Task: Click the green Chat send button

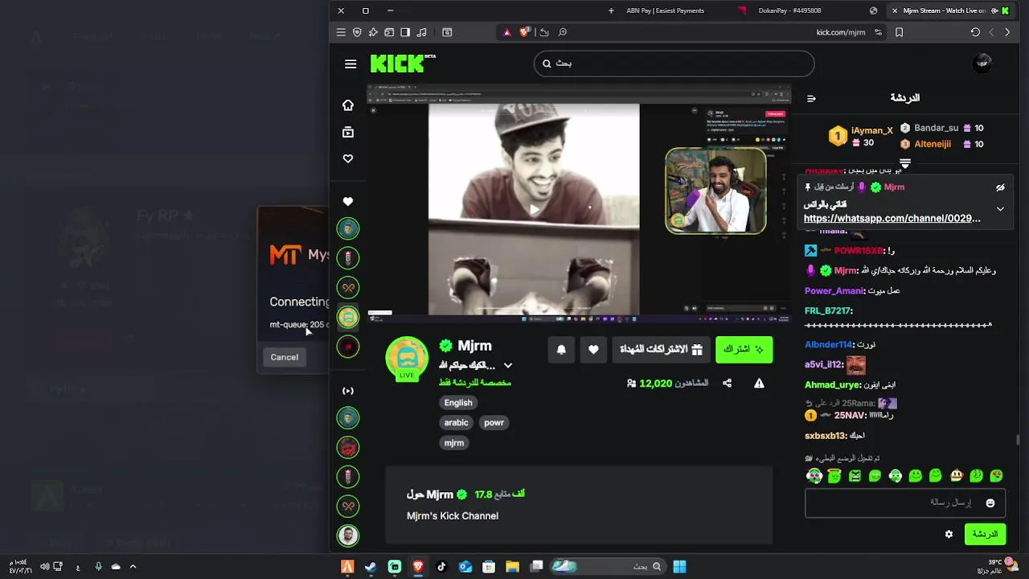Action: tap(985, 534)
